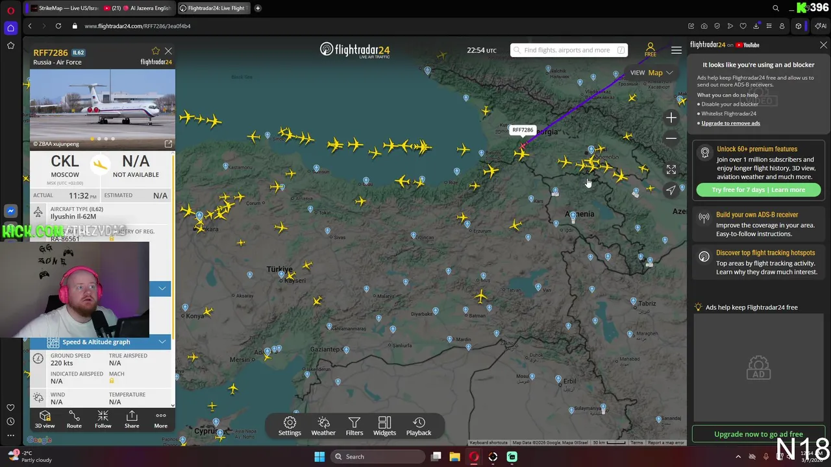This screenshot has width=831, height=467.
Task: Open Windows Start menu
Action: [x=319, y=457]
